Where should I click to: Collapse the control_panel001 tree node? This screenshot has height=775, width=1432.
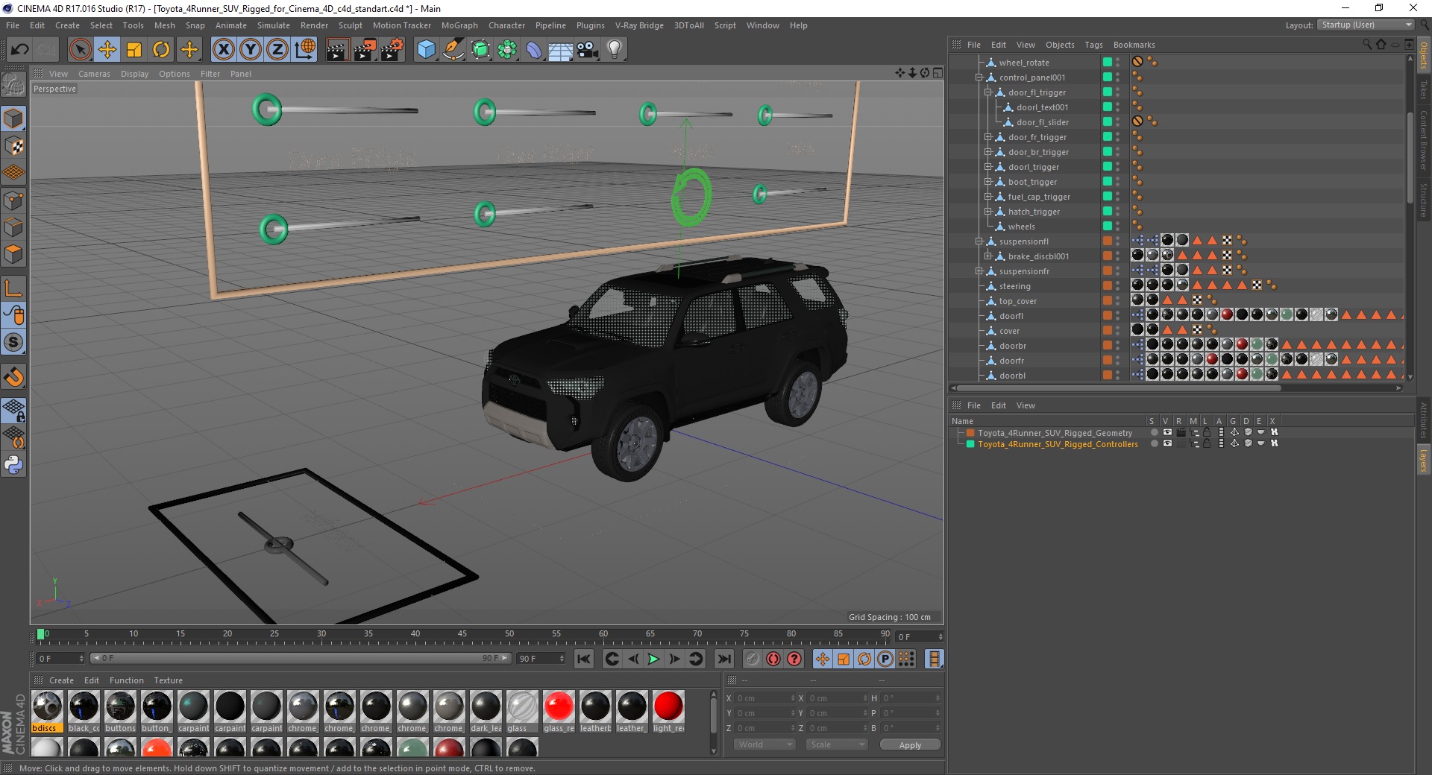pyautogui.click(x=979, y=77)
